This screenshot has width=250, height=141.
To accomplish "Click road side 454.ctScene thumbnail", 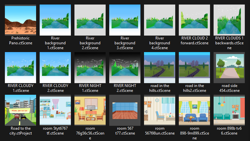I will [x=229, y=67].
